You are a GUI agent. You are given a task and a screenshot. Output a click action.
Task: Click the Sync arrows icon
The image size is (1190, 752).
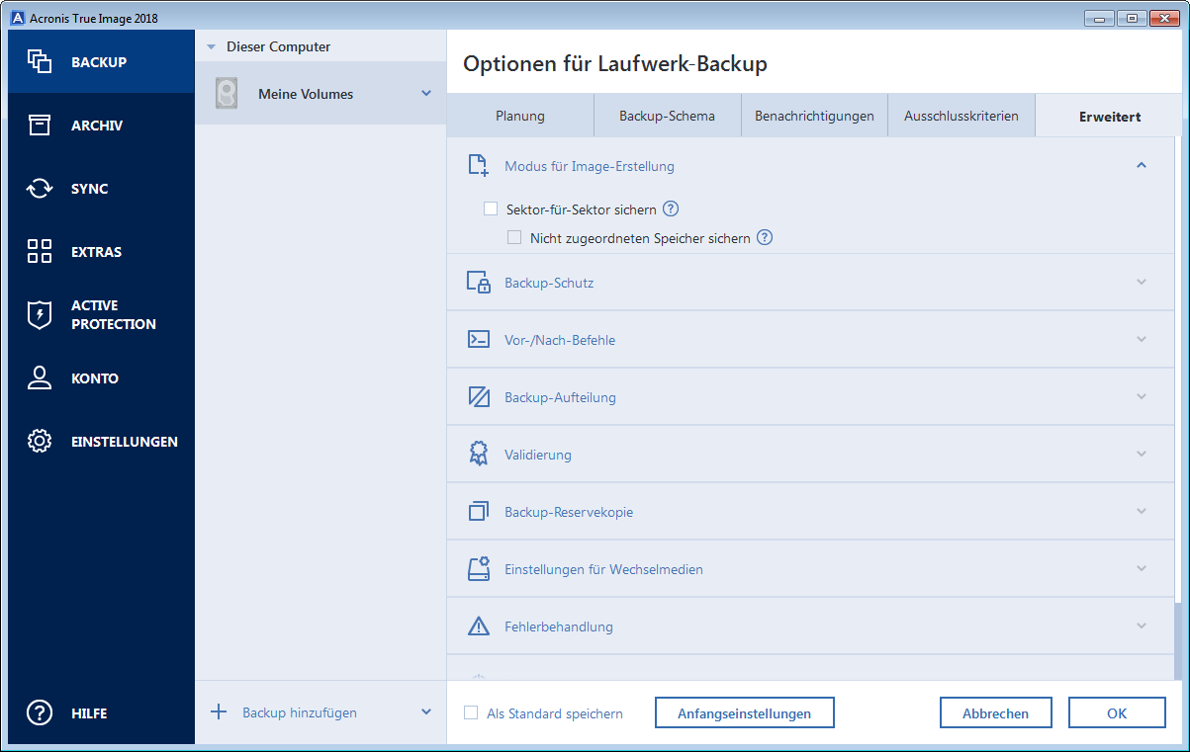pos(40,189)
